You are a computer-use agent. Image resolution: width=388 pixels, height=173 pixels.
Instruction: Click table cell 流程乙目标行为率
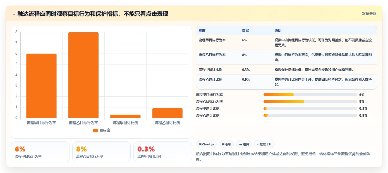212,55
